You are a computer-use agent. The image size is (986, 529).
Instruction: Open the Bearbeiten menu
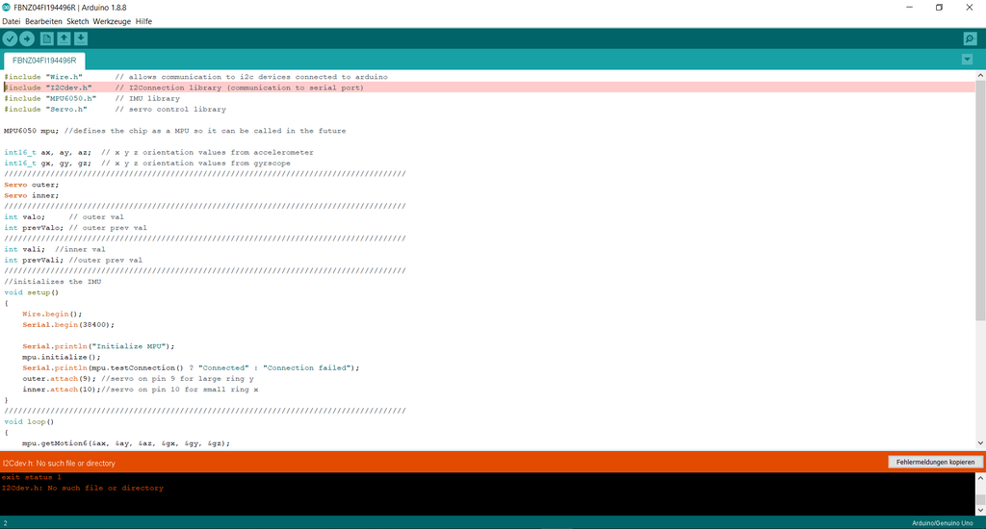(43, 21)
